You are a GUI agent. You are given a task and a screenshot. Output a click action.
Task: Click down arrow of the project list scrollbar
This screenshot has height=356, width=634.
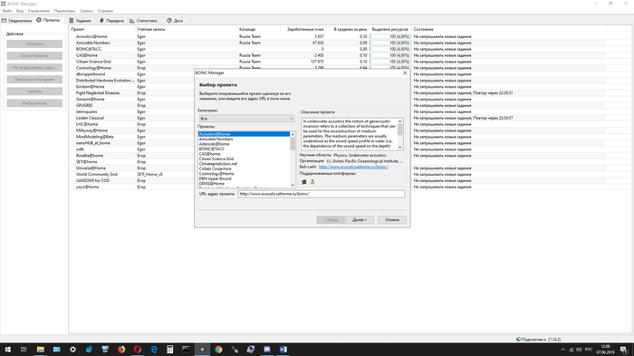293,185
